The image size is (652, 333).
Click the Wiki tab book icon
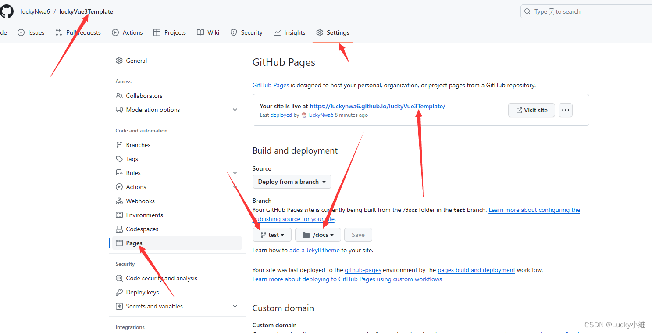click(200, 32)
